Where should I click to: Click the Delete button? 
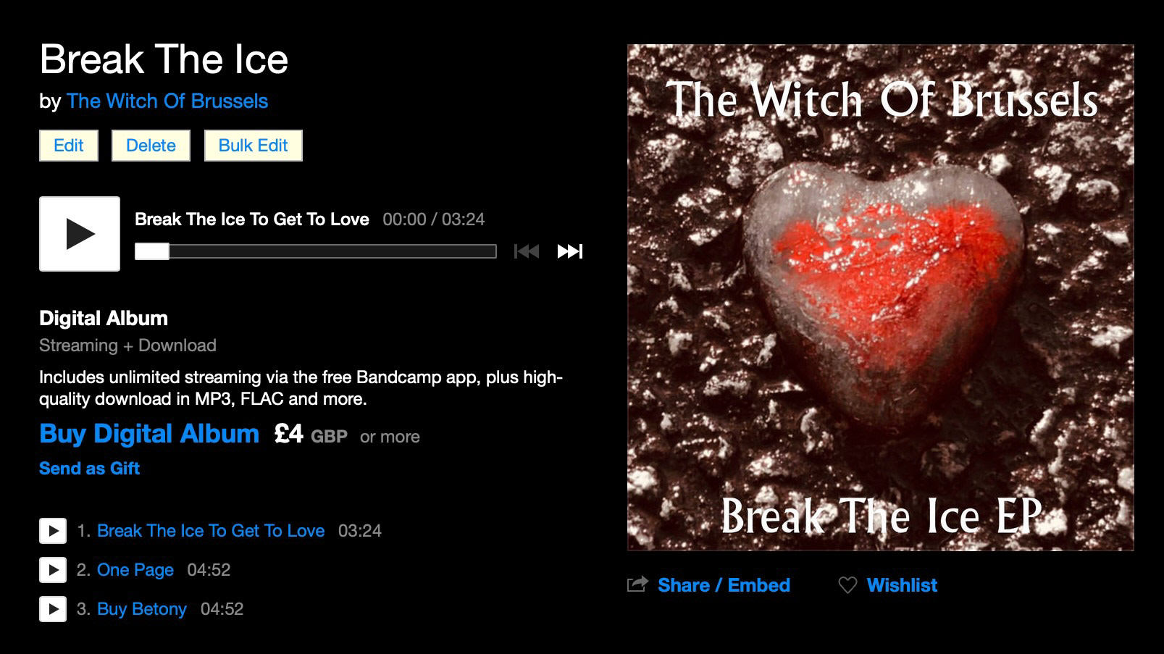point(151,146)
